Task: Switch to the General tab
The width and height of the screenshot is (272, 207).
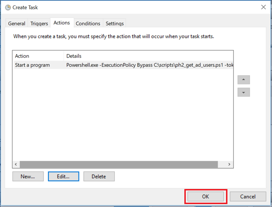Action: pos(17,23)
